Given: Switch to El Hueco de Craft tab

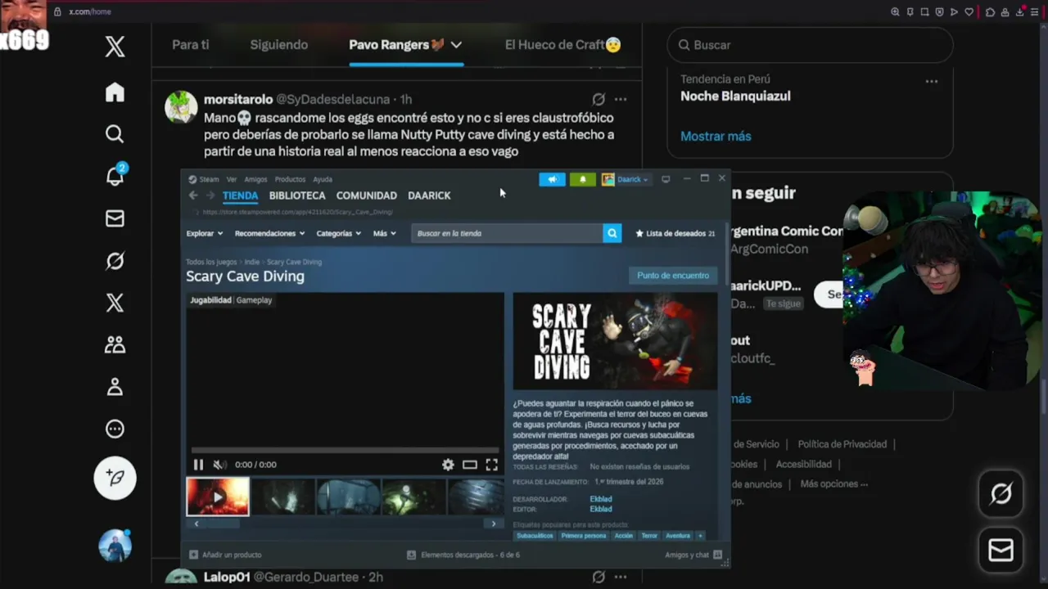Looking at the screenshot, I should (x=562, y=45).
